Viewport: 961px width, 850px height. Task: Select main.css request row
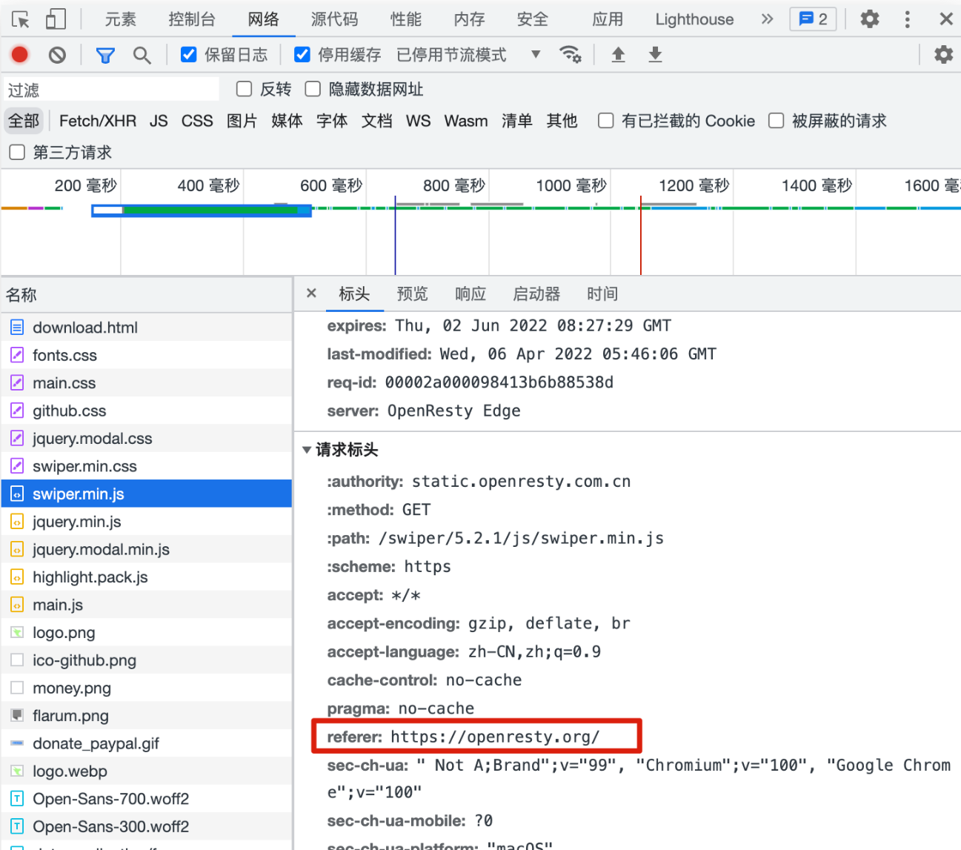coord(147,383)
